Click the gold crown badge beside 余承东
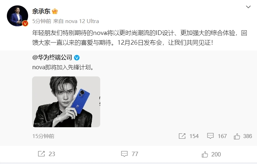 pyautogui.click(x=55, y=11)
